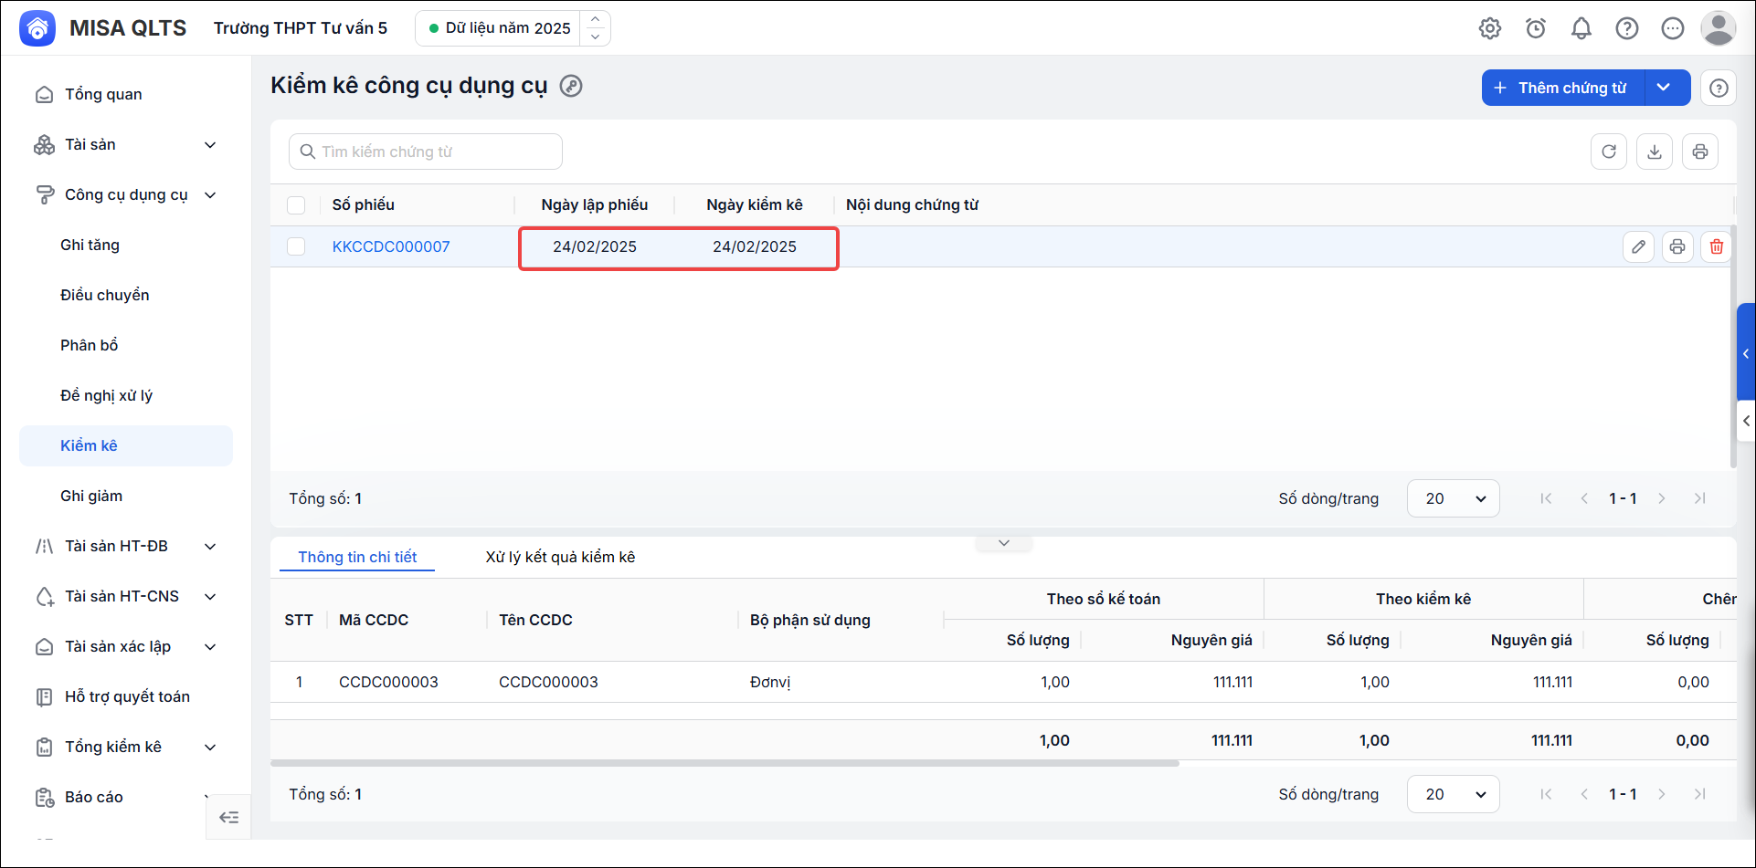Switch to Thông tin chi tiết tab
This screenshot has height=868, width=1756.
(357, 557)
